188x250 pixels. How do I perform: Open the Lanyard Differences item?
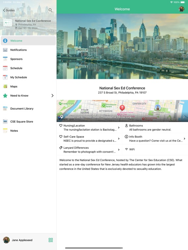coord(89,150)
